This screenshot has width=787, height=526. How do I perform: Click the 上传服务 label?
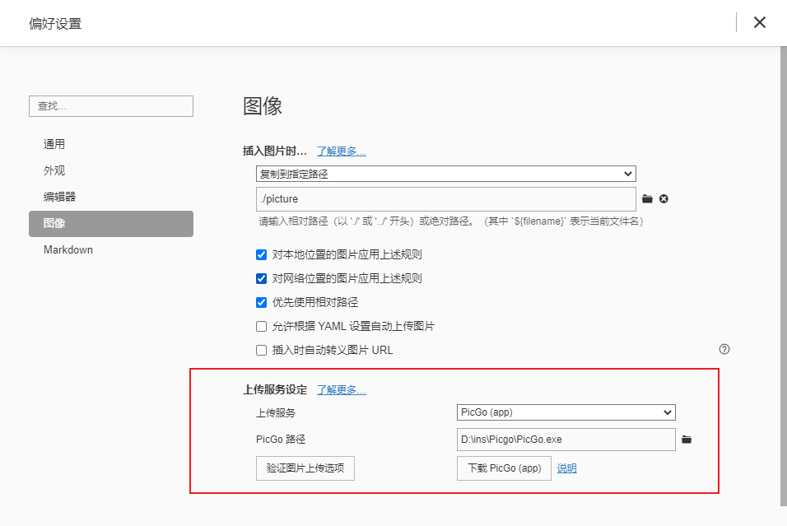pos(276,413)
